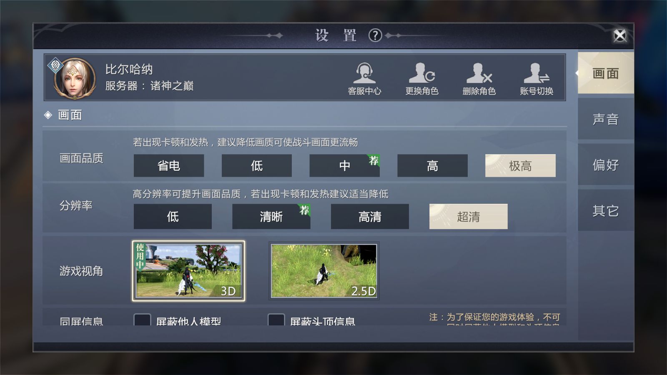The width and height of the screenshot is (667, 375).
Task: Select 省电 power-saving graphics quality
Action: 168,165
